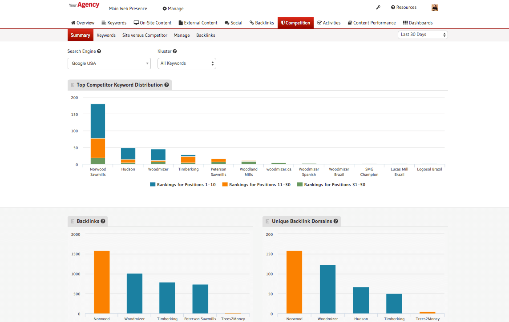
Task: Open the Last 30 Days dropdown
Action: [423, 35]
